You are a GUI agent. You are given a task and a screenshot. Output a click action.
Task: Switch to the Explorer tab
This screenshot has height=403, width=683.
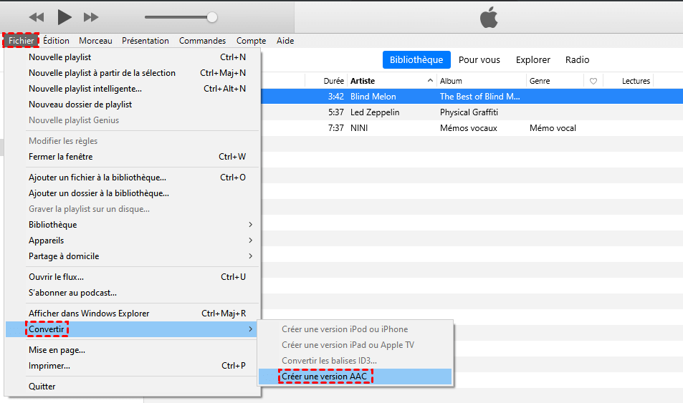coord(533,59)
